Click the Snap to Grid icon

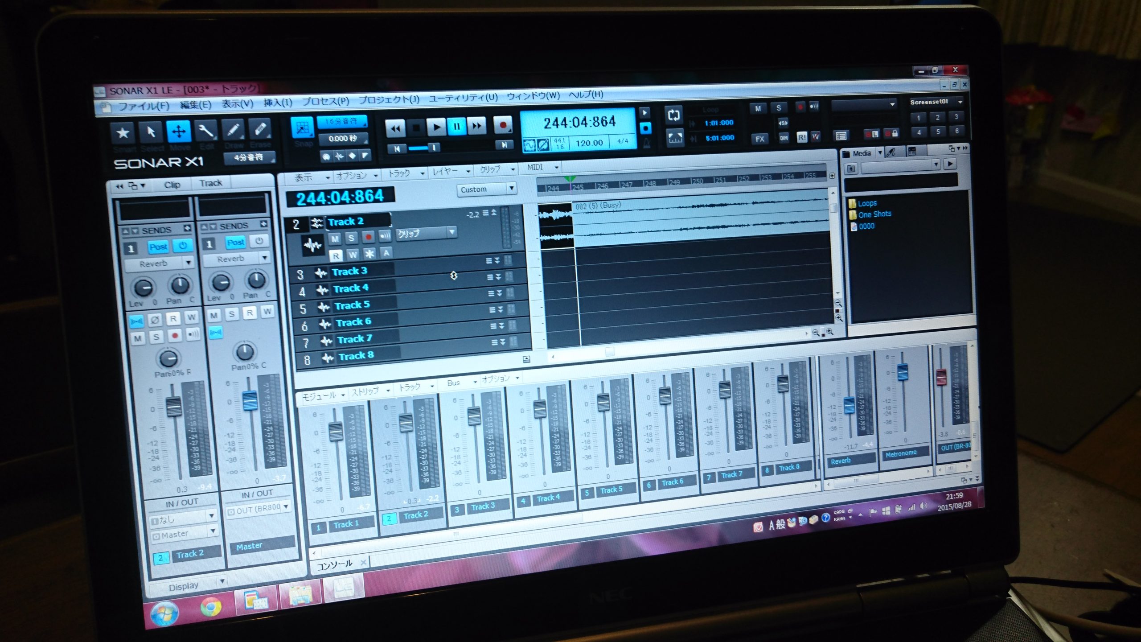click(x=303, y=127)
